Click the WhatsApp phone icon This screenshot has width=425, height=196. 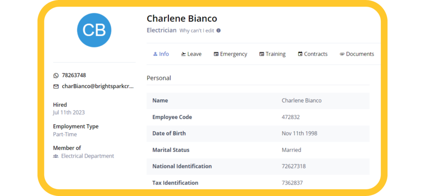pyautogui.click(x=56, y=76)
